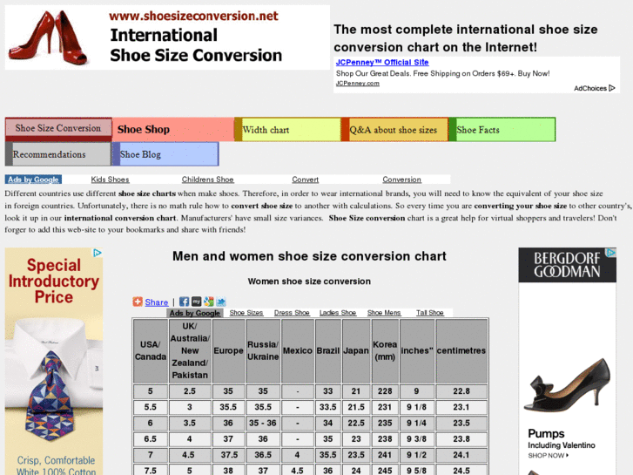The image size is (633, 475).
Task: Click Japan value 22.5 cell
Action: tap(356, 424)
